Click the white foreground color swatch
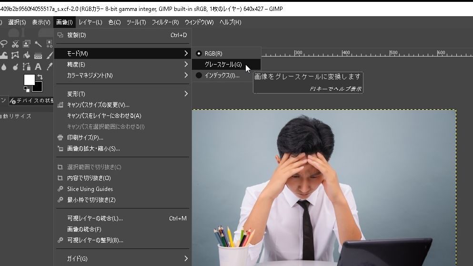 [x=29, y=79]
